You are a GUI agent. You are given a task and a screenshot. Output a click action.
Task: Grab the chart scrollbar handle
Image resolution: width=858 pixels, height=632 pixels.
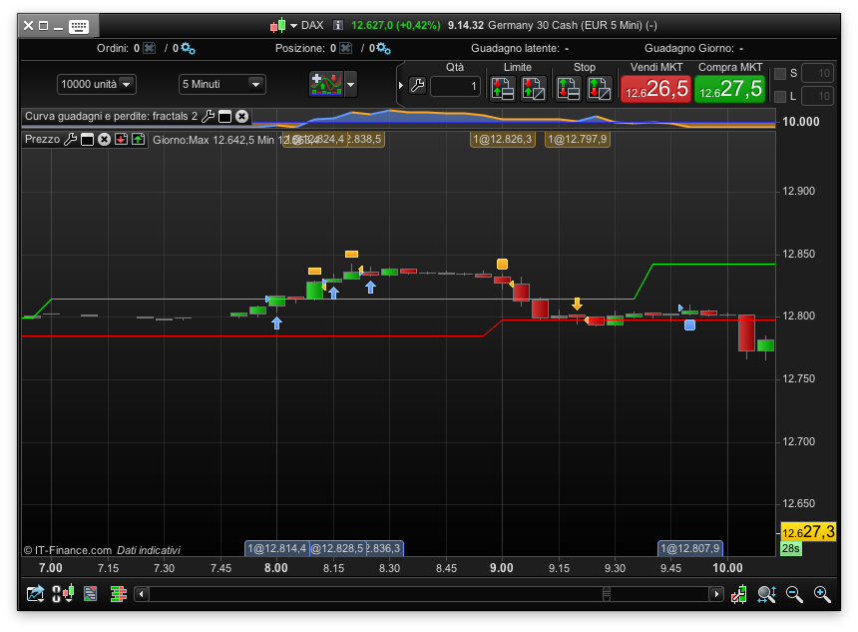coord(607,594)
